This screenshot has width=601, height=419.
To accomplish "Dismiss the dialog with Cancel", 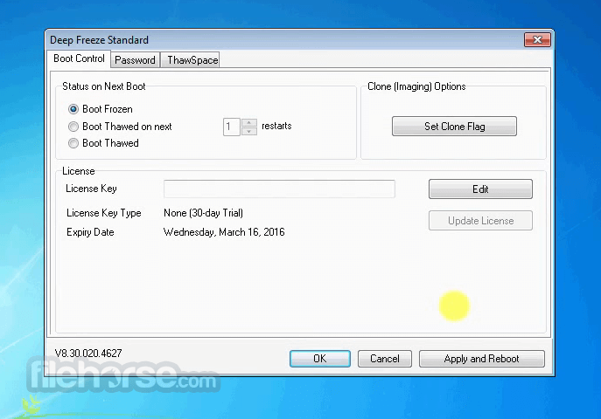I will pos(384,359).
